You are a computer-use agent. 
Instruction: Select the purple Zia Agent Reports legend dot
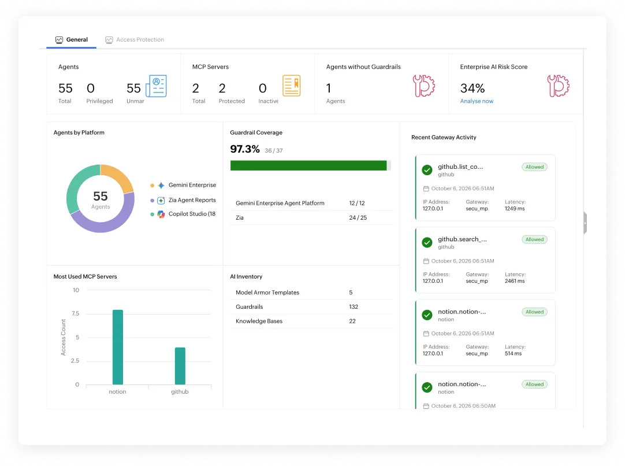[152, 200]
